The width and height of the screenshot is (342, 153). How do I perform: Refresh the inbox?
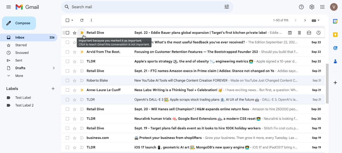coord(82,20)
